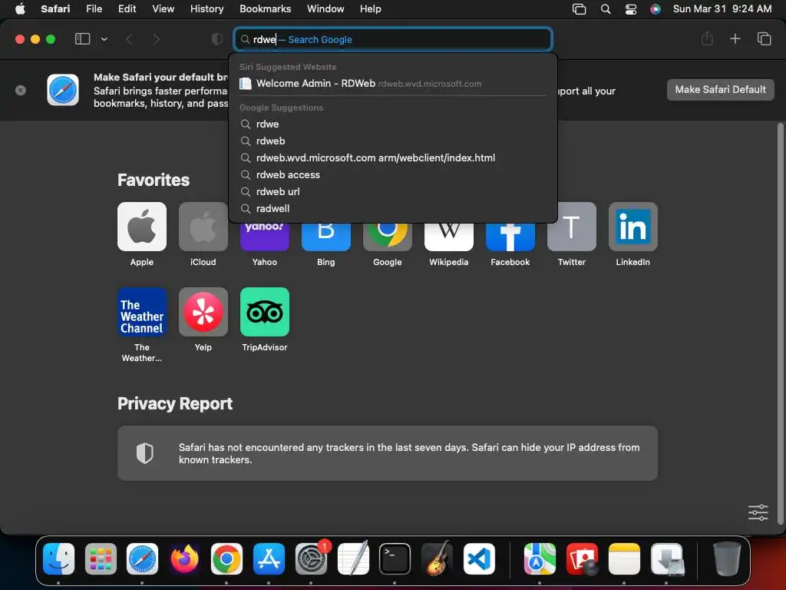Select the 'rdwe' Google suggestion
The image size is (786, 590).
click(393, 124)
